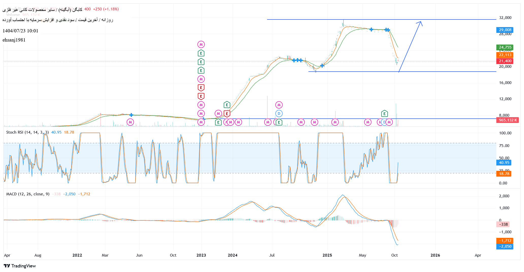The image size is (524, 272).
Task: Click the blue 29,008 price label
Action: tap(505, 30)
